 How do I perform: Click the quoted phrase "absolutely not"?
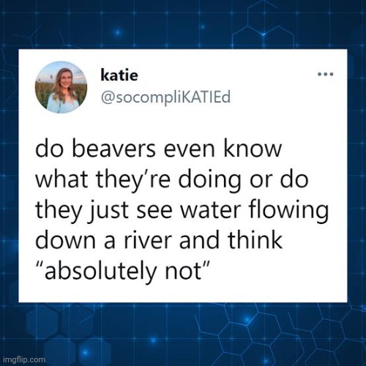(123, 271)
